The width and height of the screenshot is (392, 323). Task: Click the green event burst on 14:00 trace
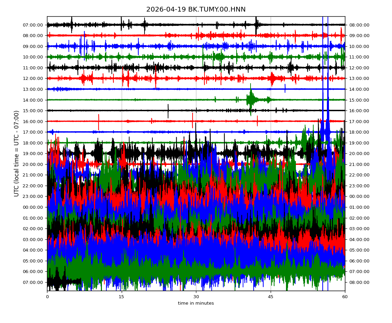click(x=251, y=99)
